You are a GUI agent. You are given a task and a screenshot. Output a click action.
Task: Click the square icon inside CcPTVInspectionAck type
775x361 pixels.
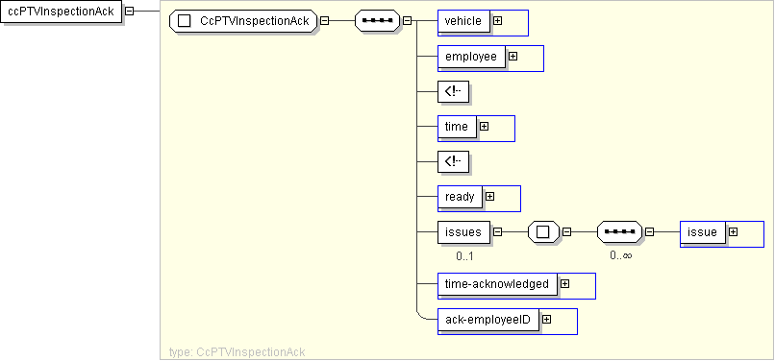(184, 21)
